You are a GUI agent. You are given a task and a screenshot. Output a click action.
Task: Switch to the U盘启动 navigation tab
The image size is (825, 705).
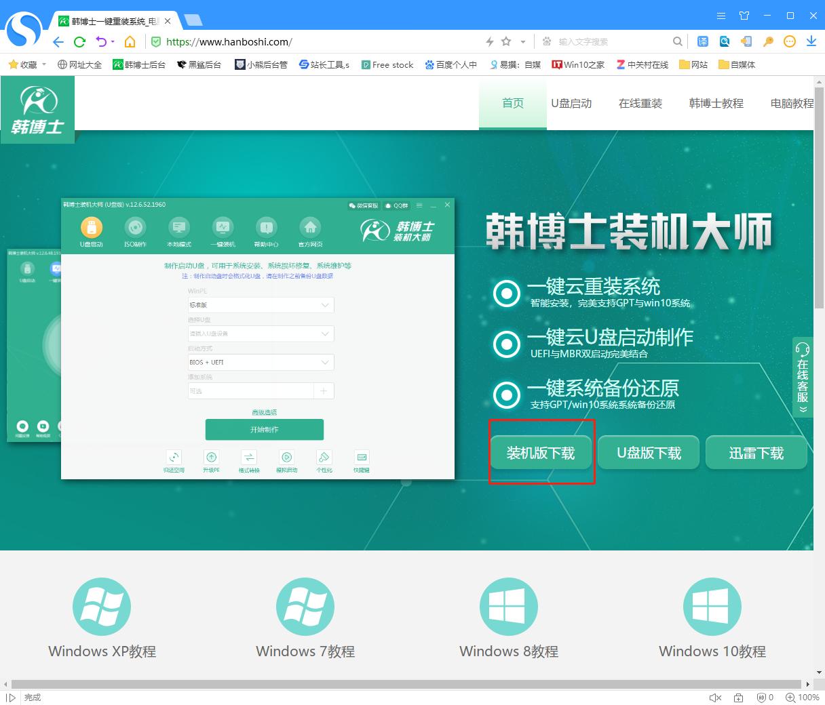point(572,103)
